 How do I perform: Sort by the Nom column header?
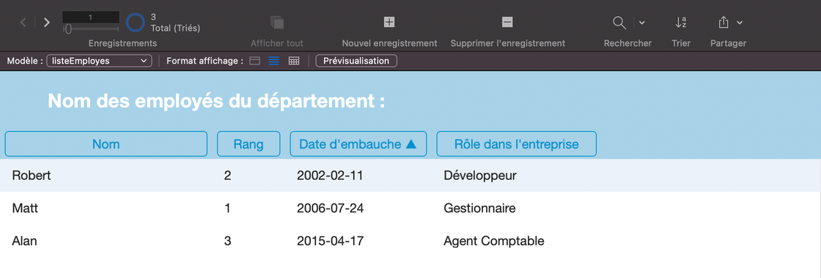pos(106,143)
